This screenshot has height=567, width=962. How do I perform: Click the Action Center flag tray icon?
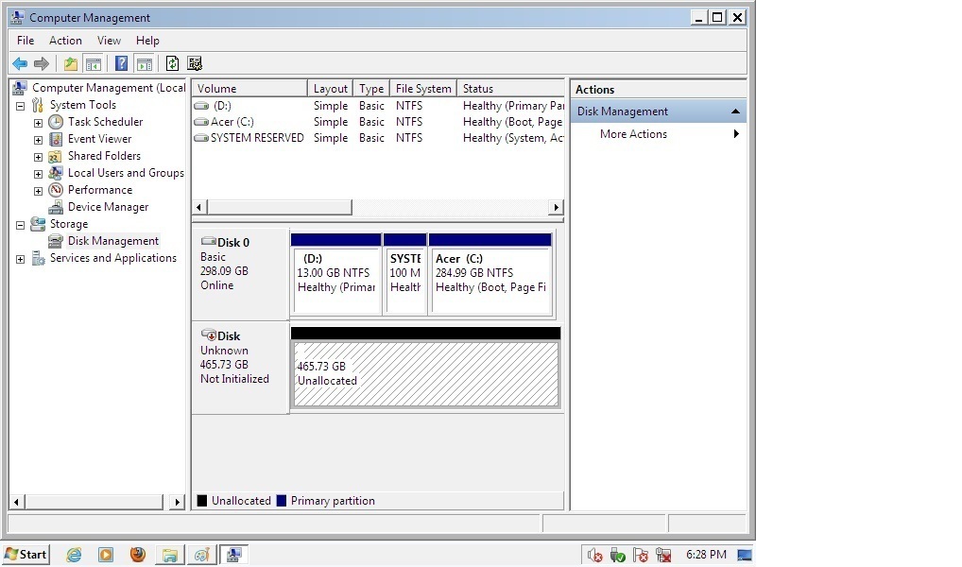tap(641, 556)
